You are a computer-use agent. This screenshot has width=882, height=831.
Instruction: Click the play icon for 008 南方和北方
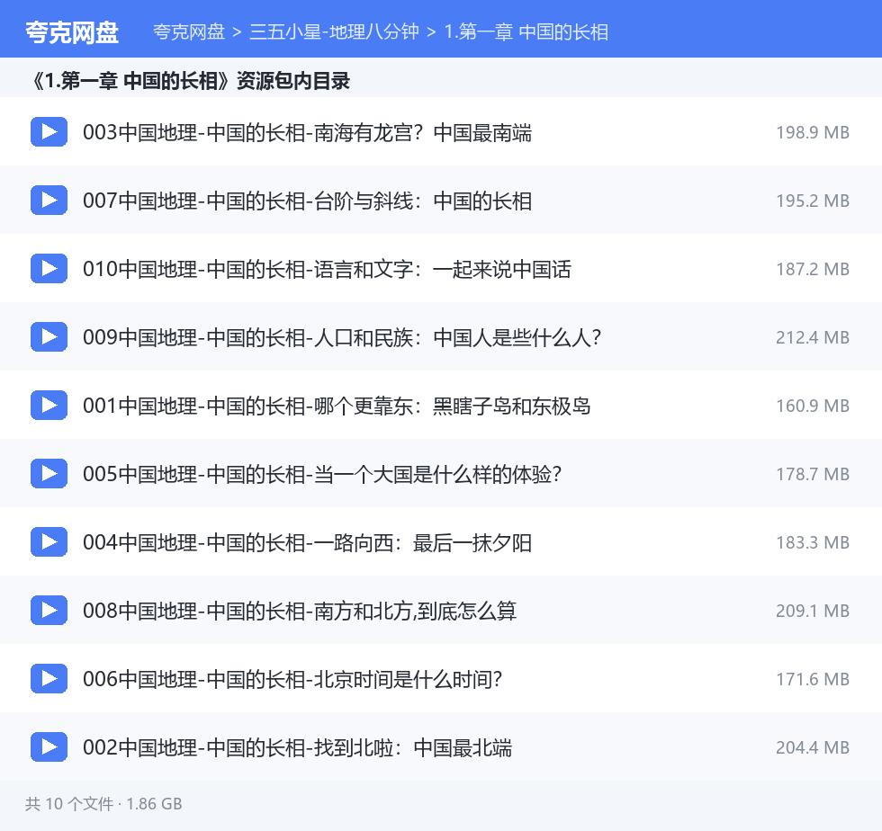pos(49,610)
